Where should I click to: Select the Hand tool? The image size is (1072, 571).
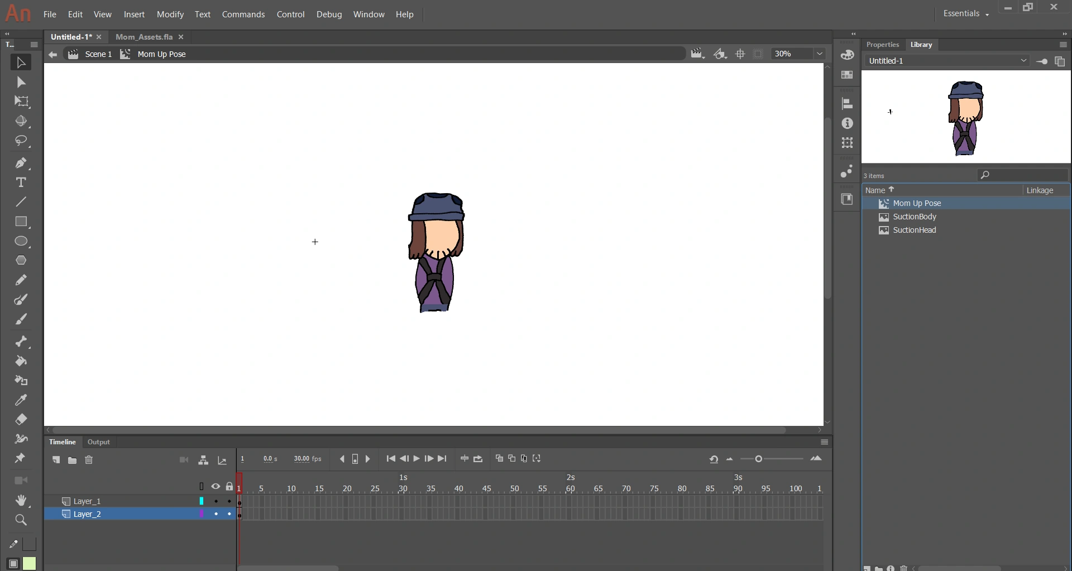pos(21,500)
